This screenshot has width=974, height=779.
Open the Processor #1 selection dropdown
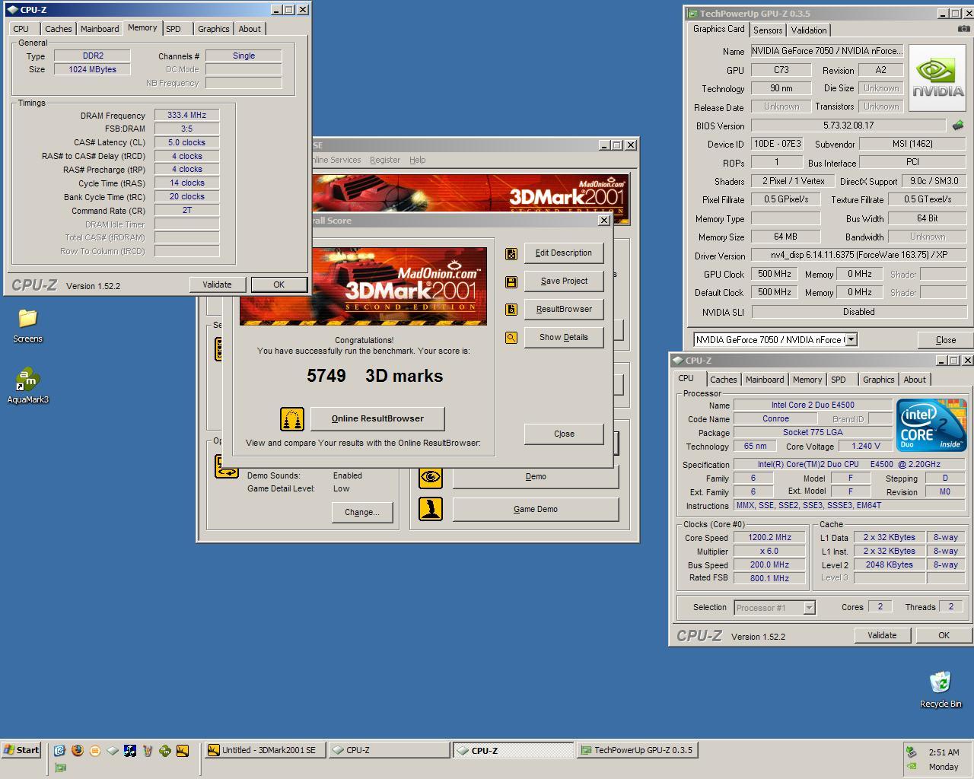pos(809,608)
